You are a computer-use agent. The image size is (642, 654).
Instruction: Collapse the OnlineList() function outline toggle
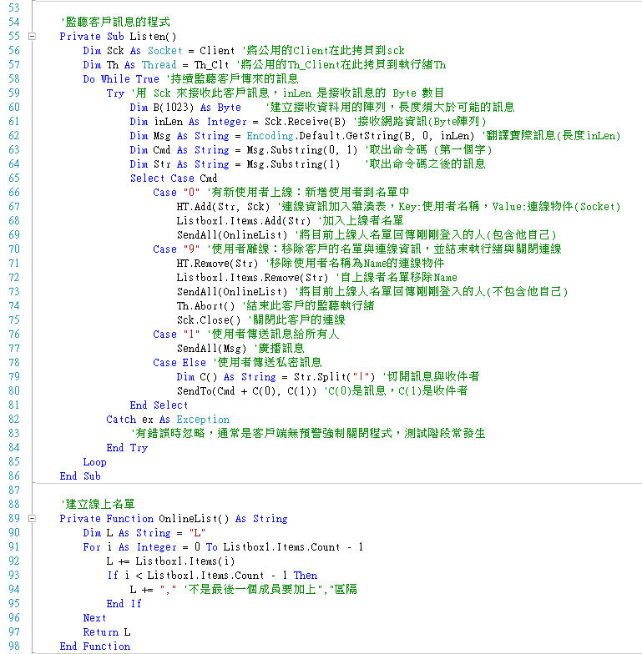pyautogui.click(x=32, y=519)
